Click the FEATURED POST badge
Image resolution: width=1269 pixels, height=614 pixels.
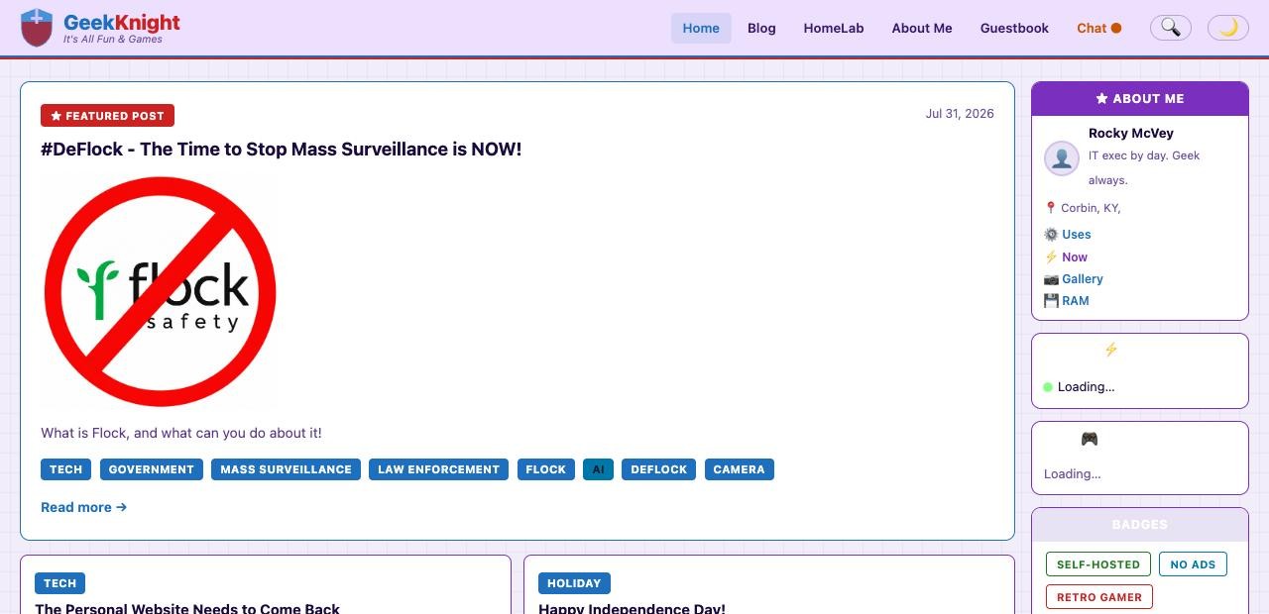pyautogui.click(x=107, y=116)
